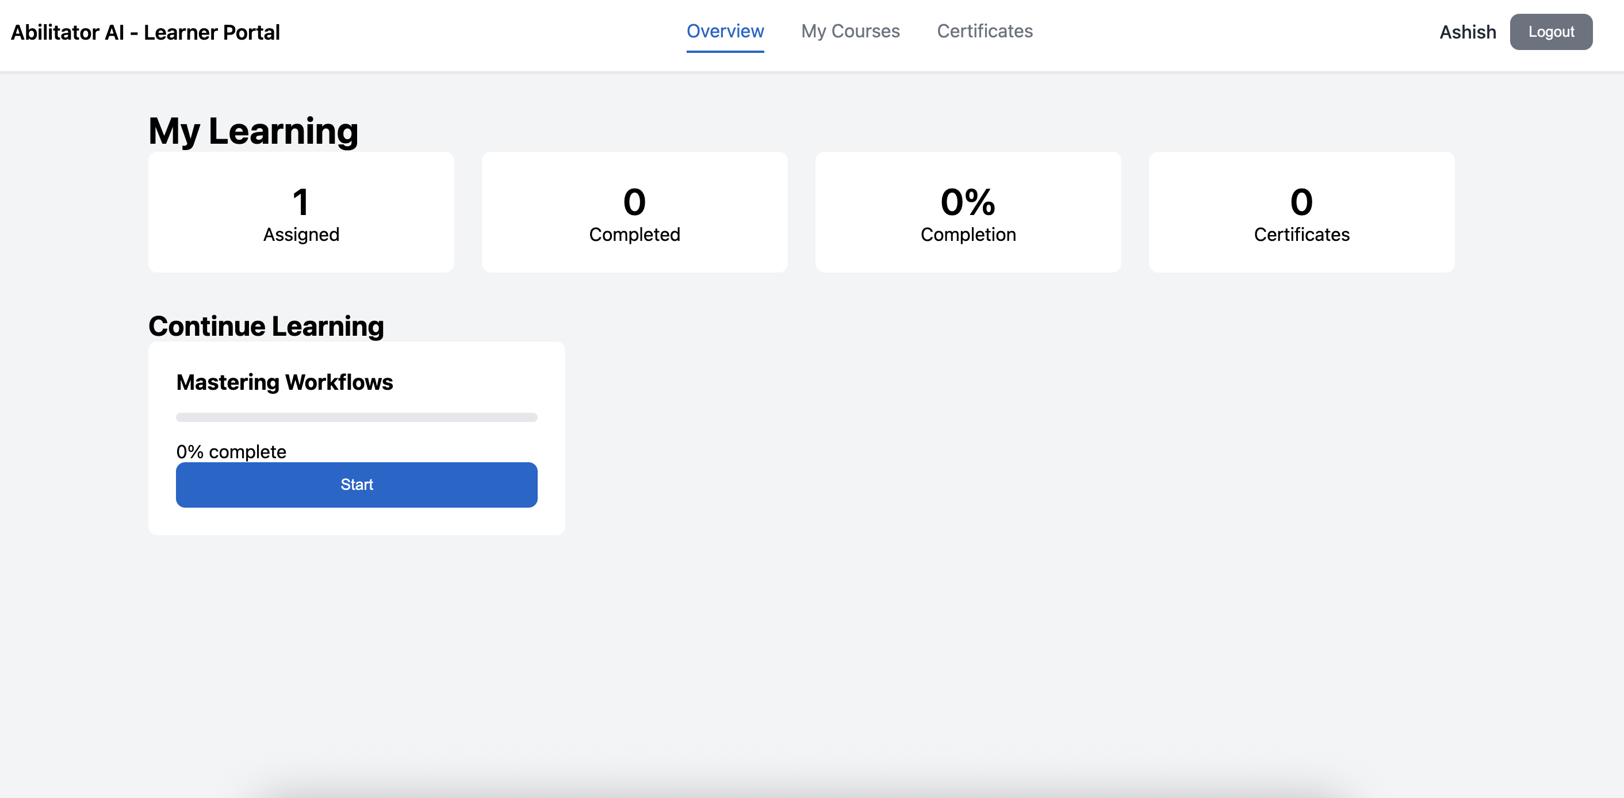Click the username Ashish

pyautogui.click(x=1467, y=32)
